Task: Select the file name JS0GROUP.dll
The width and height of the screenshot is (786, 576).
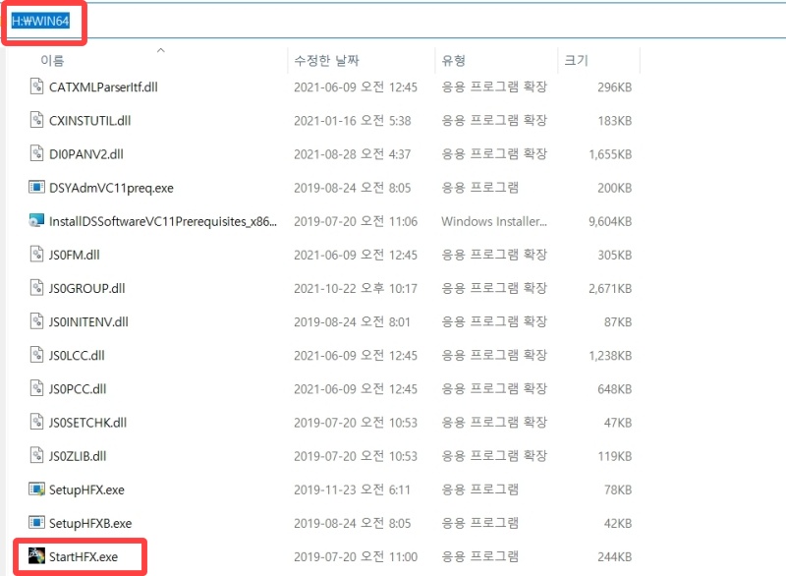Action: (x=87, y=289)
